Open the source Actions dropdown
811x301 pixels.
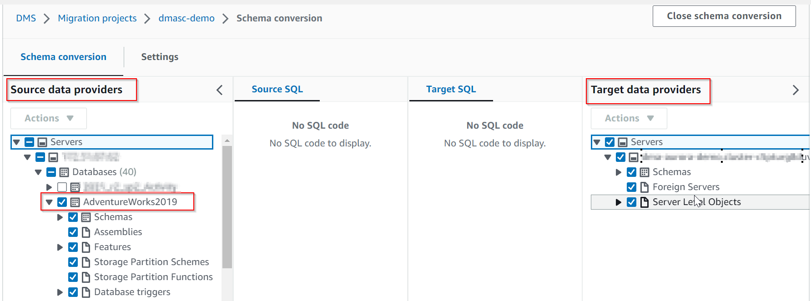(x=49, y=118)
